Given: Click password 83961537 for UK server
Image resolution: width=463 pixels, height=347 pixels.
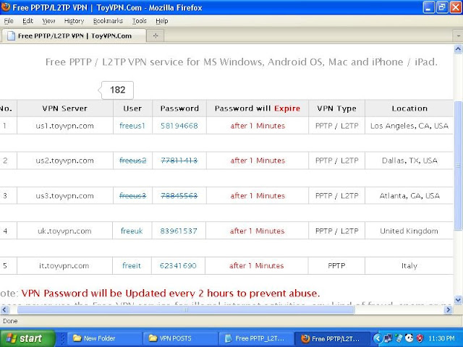Looking at the screenshot, I should (179, 231).
